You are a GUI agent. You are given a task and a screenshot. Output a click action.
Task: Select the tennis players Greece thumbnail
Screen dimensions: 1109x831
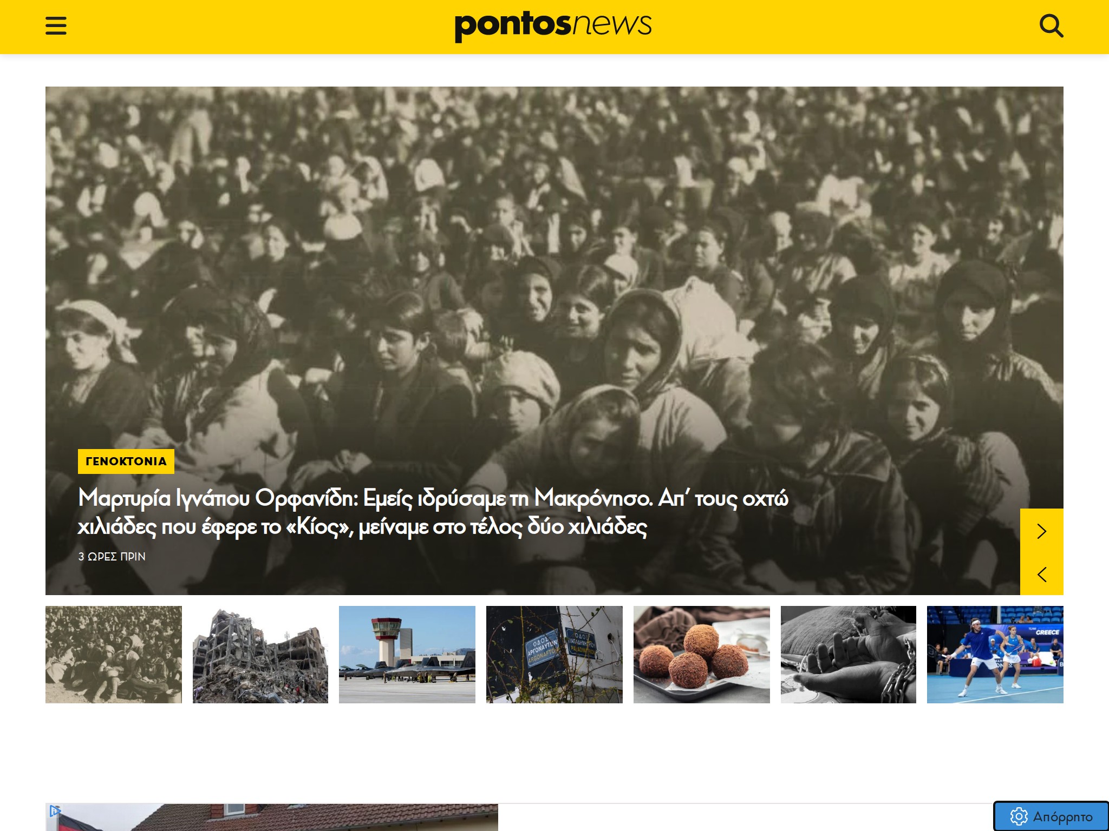[x=995, y=655]
